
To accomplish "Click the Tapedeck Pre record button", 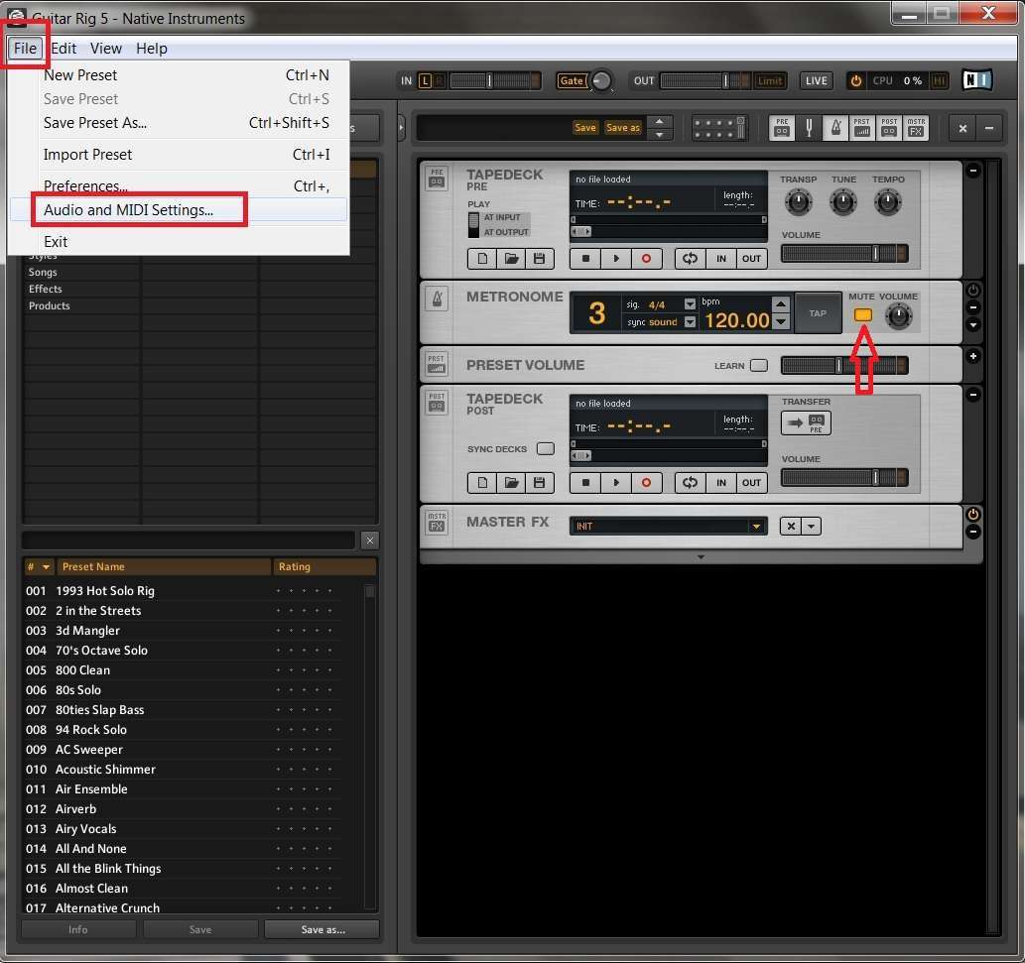I will tap(646, 259).
